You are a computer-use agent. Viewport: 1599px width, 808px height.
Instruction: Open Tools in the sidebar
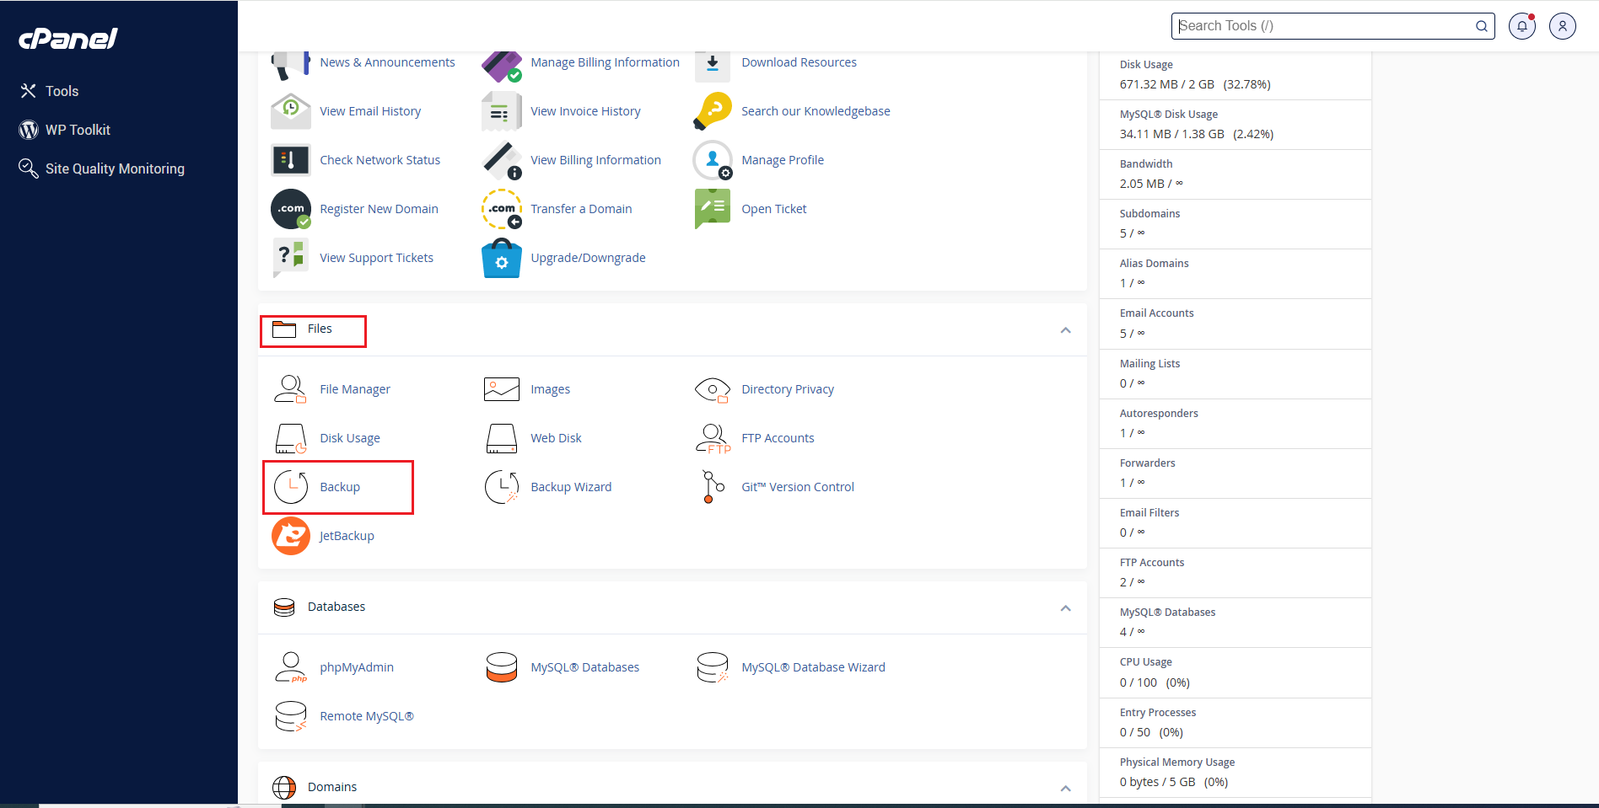click(62, 91)
